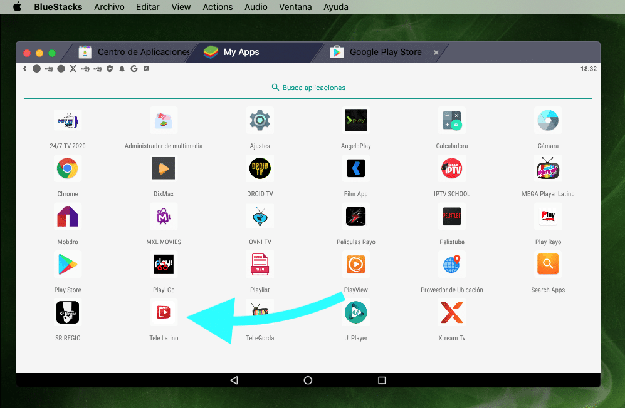
Task: Launch the Mobdro app icon
Action: (x=67, y=217)
